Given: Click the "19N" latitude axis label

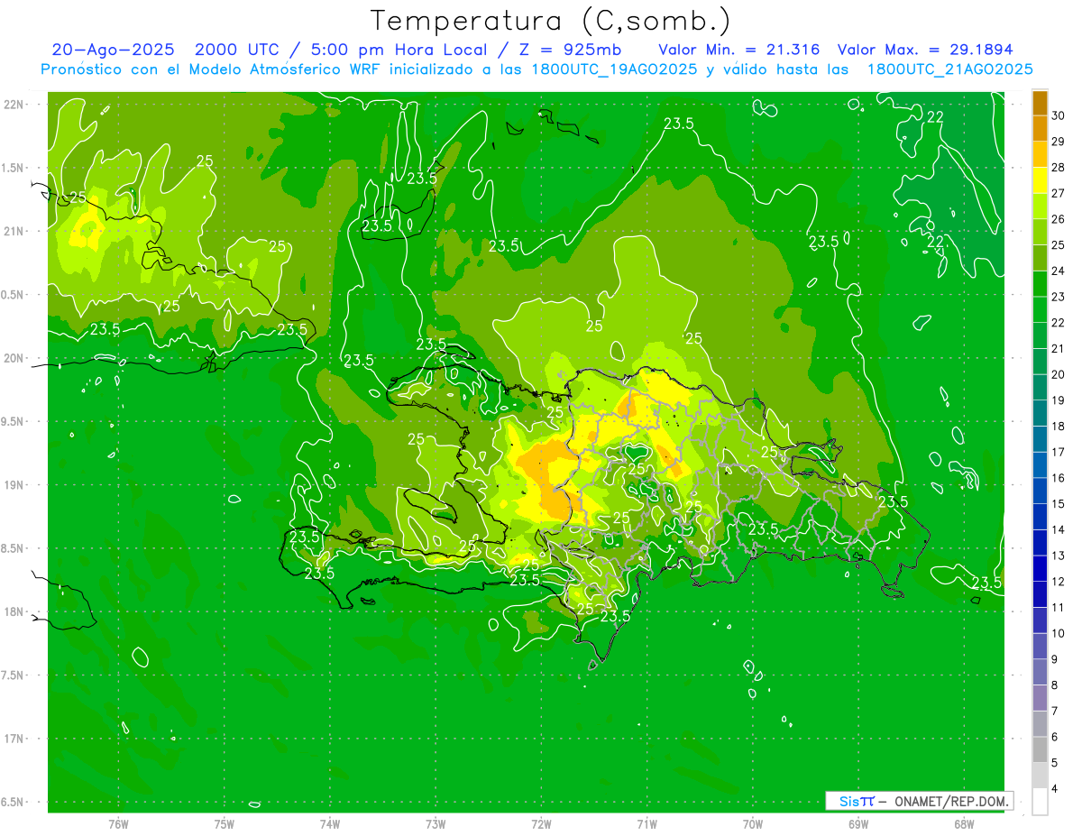Looking at the screenshot, I should pos(14,484).
